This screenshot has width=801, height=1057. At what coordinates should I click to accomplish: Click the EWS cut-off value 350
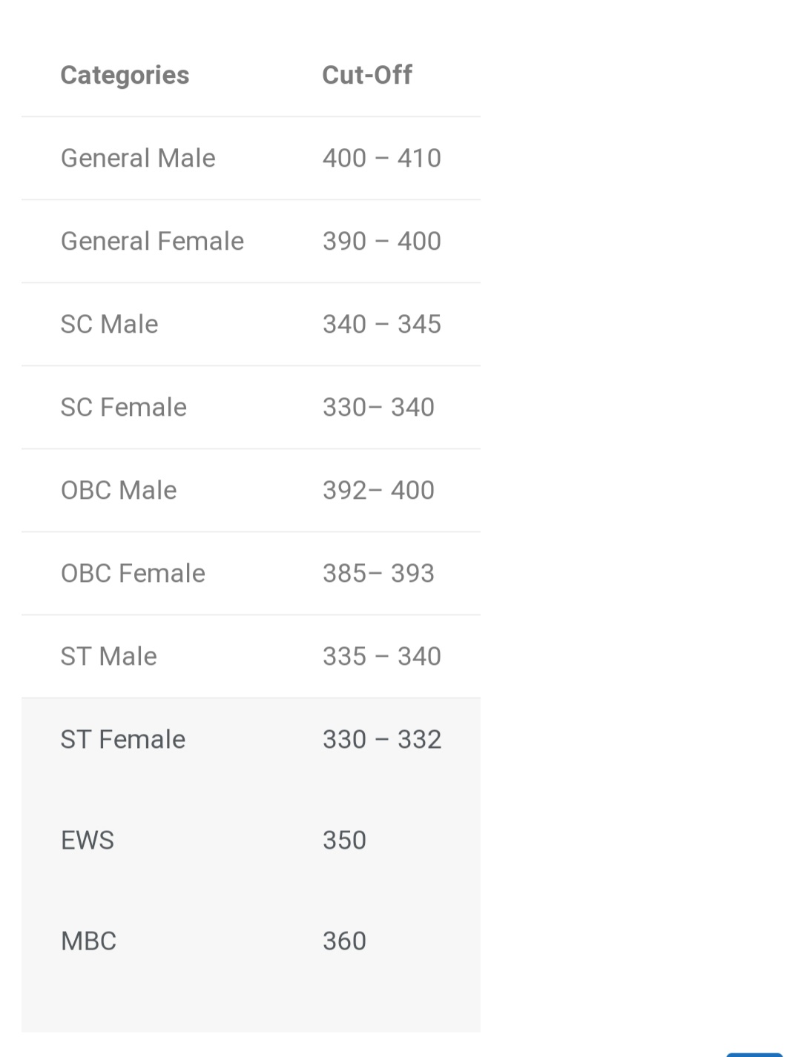coord(344,840)
